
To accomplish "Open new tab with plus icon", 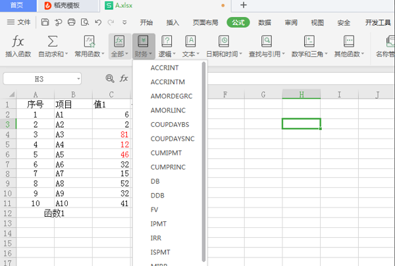I will (244, 5).
